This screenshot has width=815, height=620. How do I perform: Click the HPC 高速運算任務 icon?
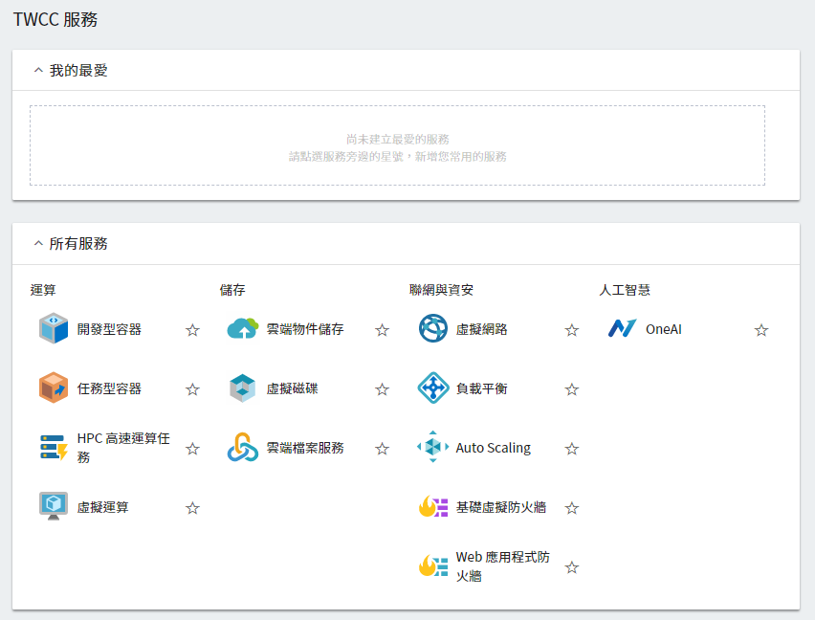[x=53, y=447]
